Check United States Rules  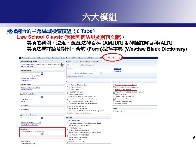[68, 139]
